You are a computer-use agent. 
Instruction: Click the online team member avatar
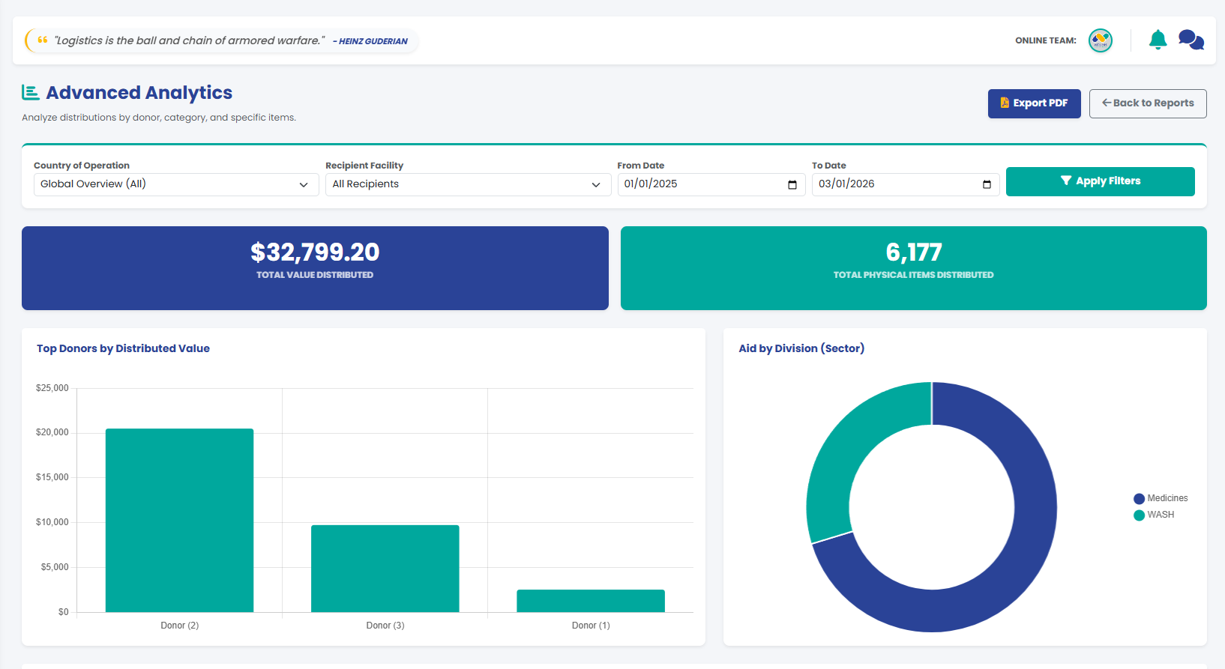point(1101,40)
